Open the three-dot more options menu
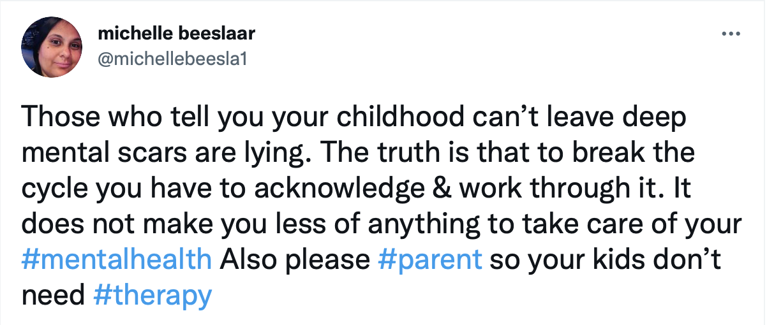Viewport: 767px width, 325px height. pyautogui.click(x=729, y=33)
